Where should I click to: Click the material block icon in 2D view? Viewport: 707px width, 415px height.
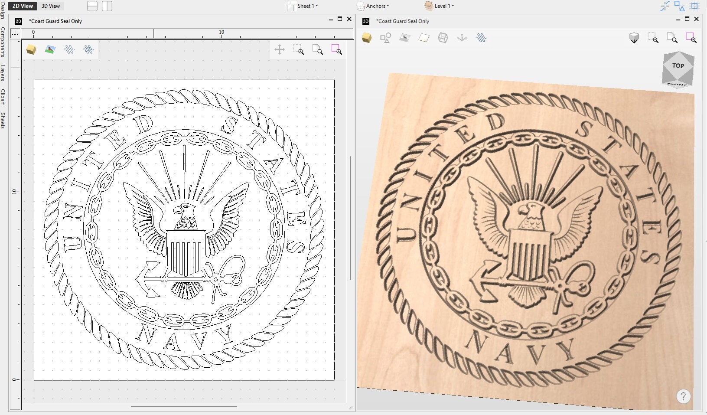click(31, 49)
